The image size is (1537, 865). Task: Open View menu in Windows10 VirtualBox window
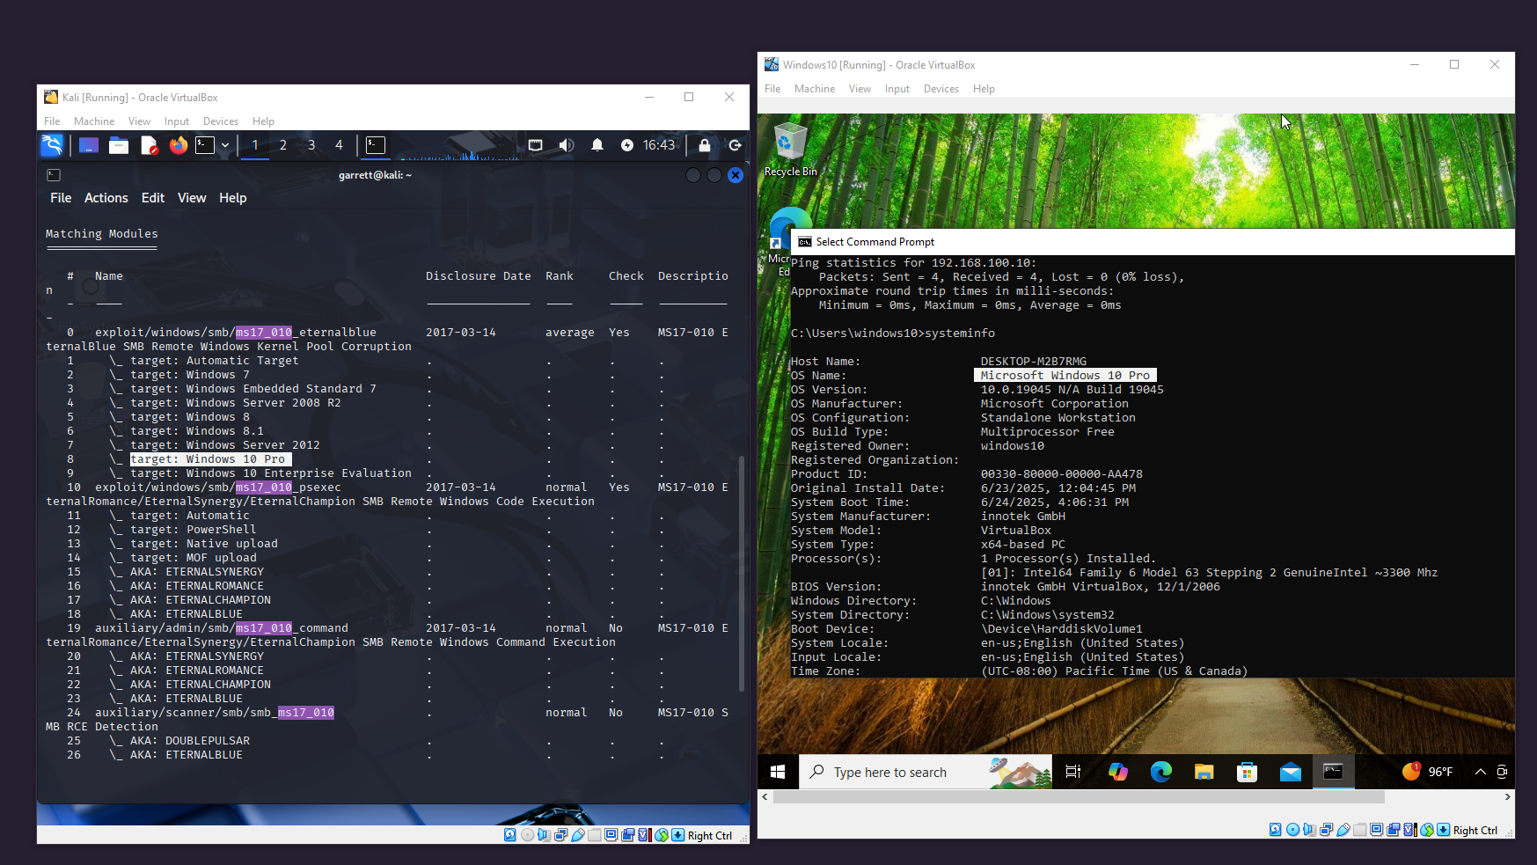[860, 89]
